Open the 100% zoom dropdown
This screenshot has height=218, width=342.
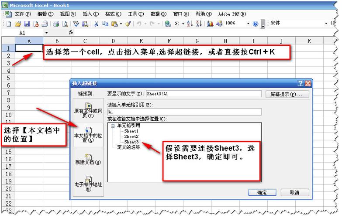248,23
